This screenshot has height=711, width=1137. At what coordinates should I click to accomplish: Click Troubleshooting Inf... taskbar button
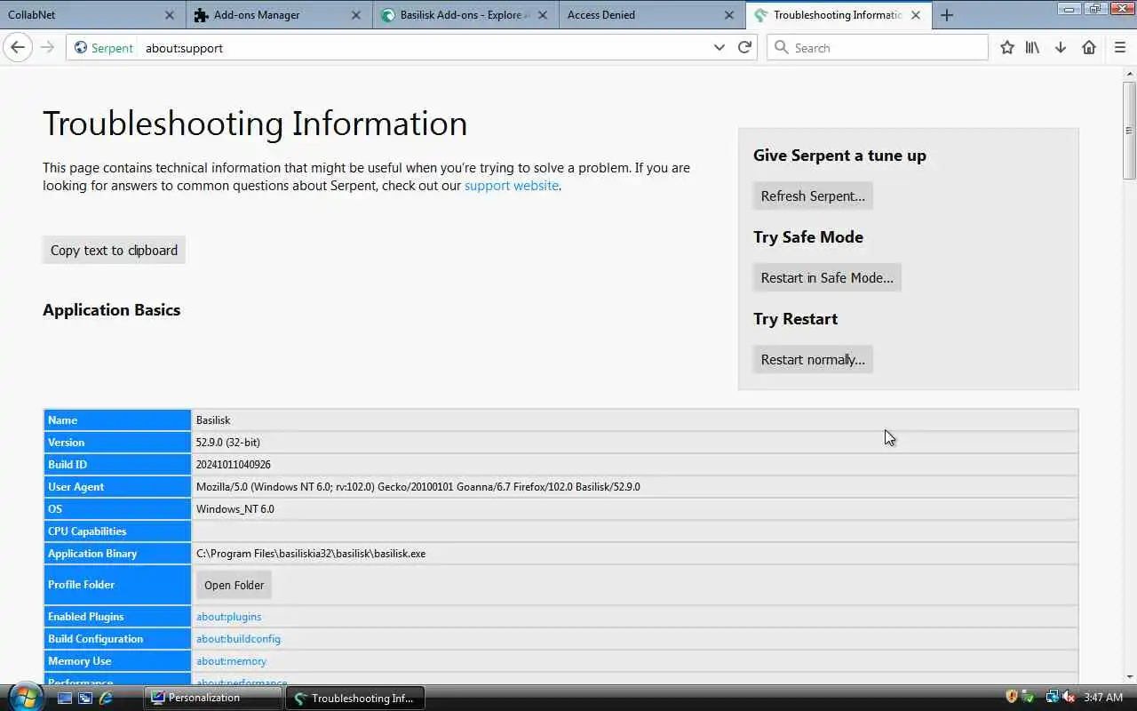pos(355,698)
